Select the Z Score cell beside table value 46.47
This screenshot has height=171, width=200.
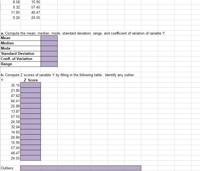[x=31, y=153]
